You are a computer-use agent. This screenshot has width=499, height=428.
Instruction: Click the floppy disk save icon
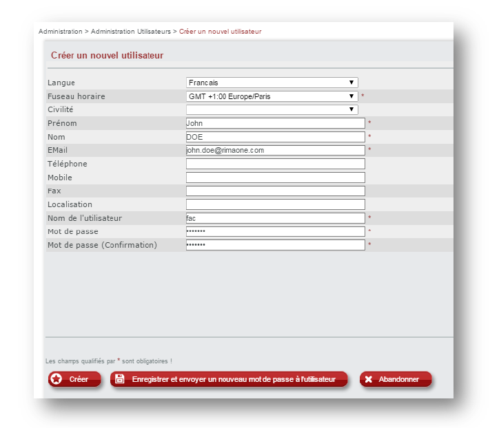(x=120, y=379)
